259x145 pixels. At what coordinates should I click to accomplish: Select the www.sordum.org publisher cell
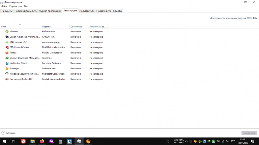pyautogui.click(x=51, y=42)
